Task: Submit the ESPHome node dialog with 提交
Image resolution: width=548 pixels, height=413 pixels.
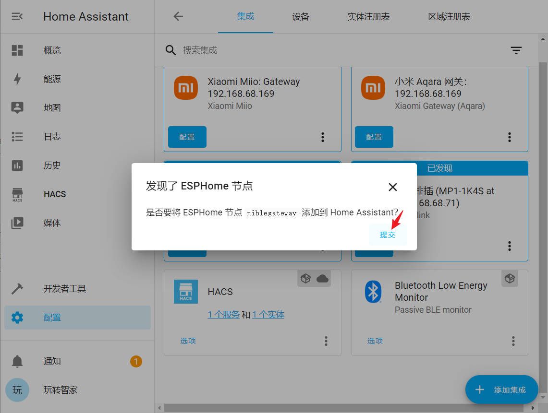Action: tap(388, 235)
